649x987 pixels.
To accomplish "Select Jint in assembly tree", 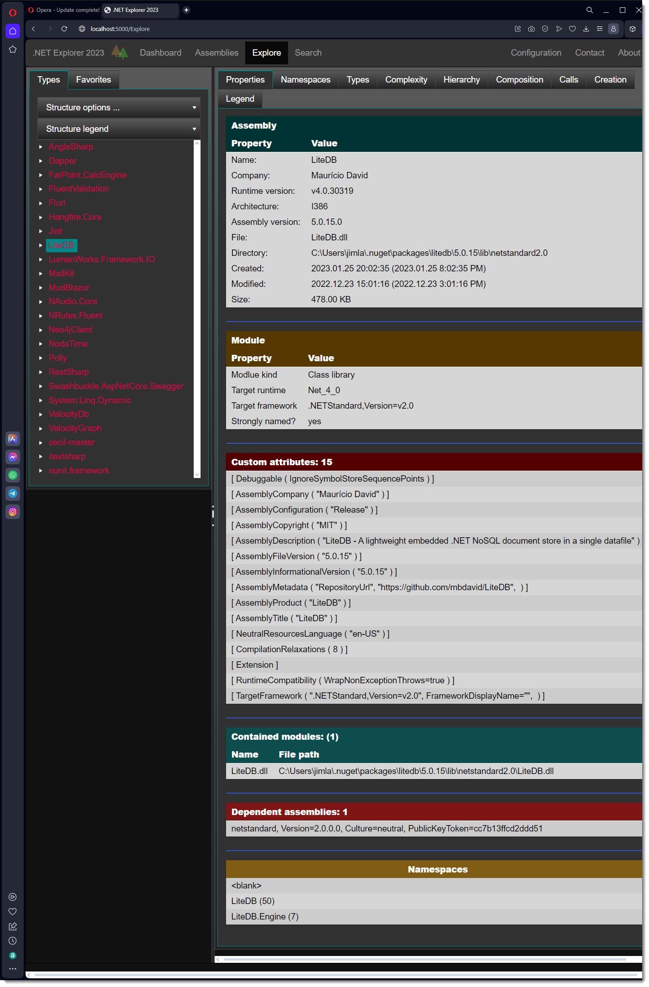I will tap(55, 231).
